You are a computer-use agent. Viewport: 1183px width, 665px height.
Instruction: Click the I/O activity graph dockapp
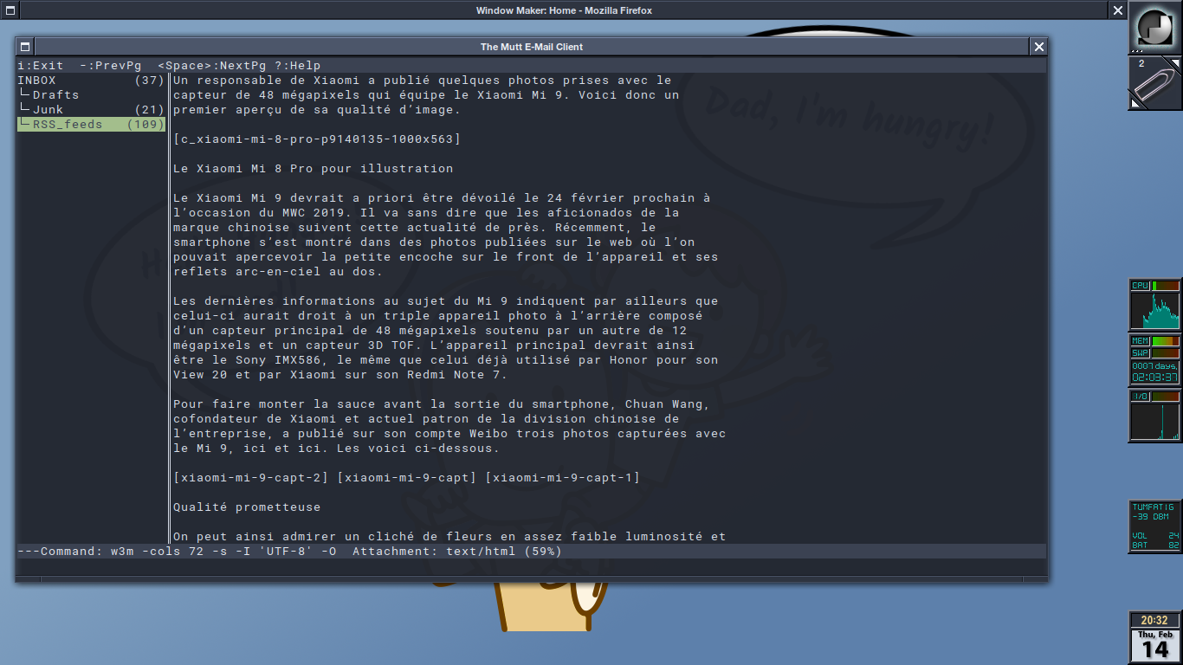1155,422
